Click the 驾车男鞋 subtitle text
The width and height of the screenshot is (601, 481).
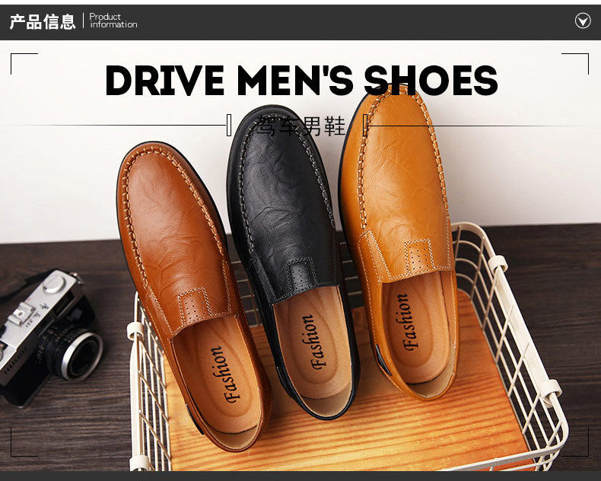click(301, 126)
